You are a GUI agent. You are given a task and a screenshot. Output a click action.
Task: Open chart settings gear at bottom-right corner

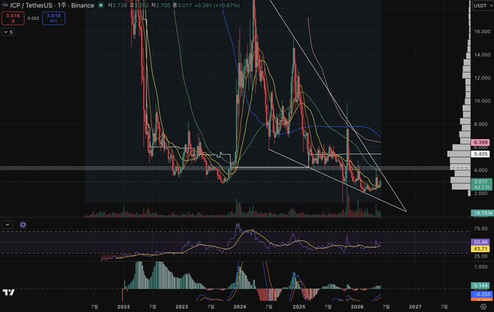point(483,307)
